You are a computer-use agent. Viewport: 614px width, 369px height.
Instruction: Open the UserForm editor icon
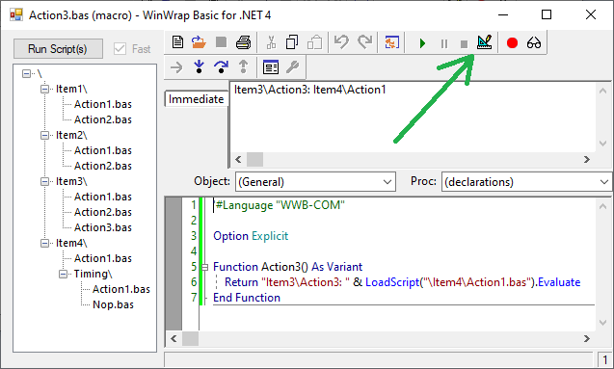click(x=391, y=42)
